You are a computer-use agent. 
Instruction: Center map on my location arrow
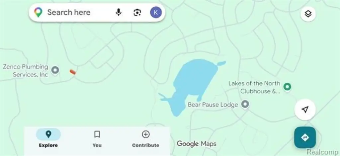point(305,110)
